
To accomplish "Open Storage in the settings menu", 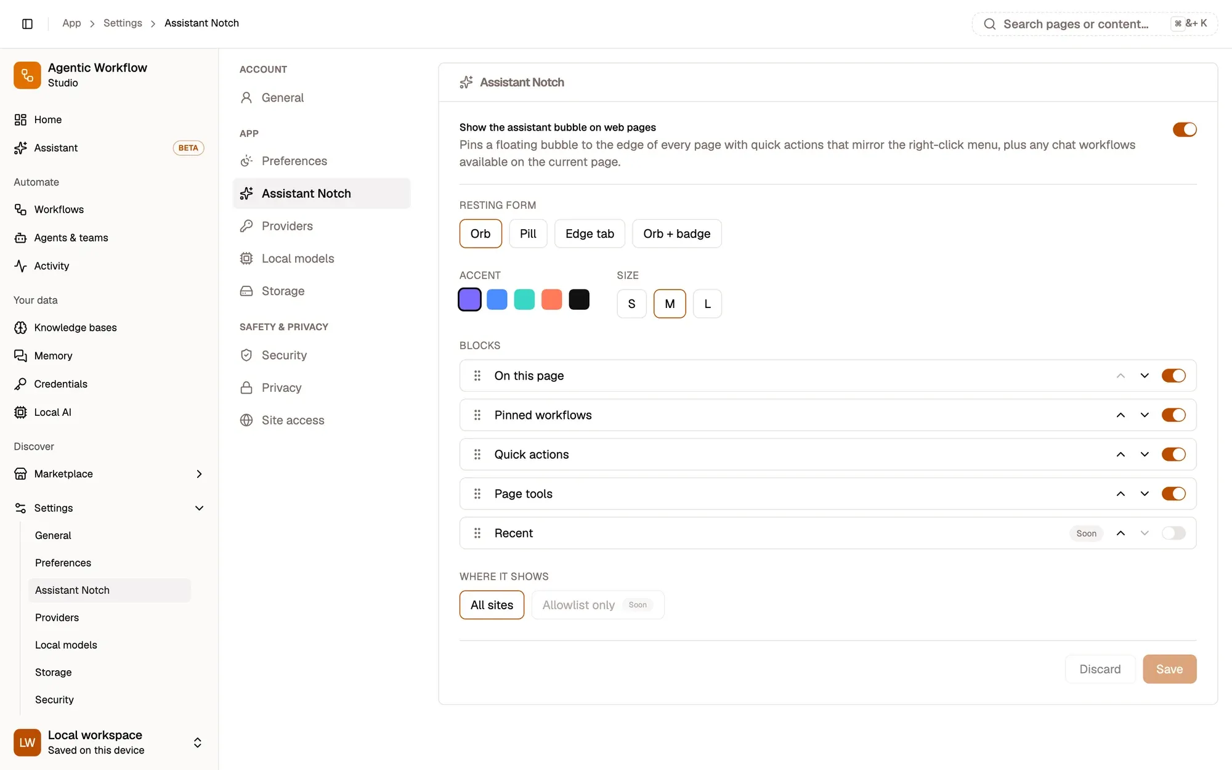I will point(322,291).
